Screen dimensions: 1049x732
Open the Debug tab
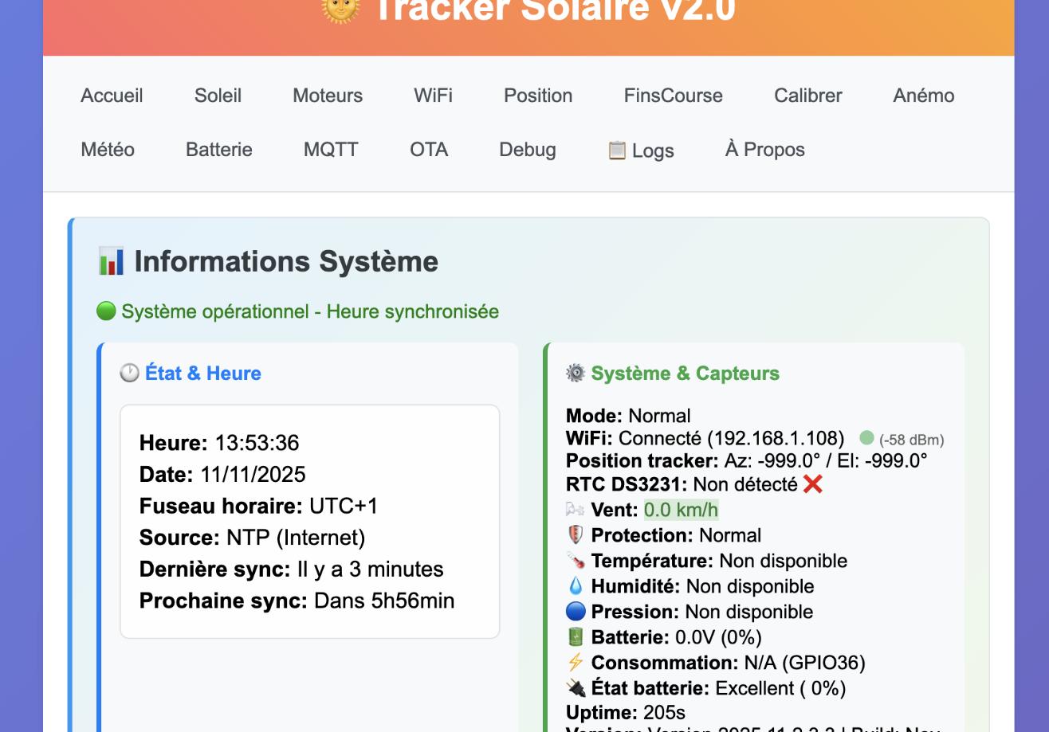click(528, 150)
